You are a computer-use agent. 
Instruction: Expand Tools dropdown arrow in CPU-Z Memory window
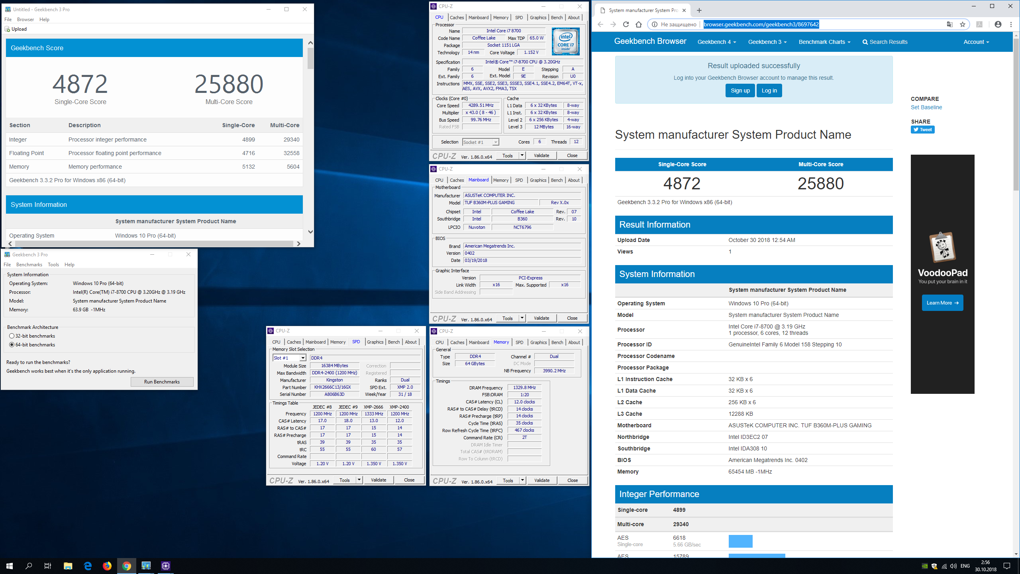pyautogui.click(x=523, y=480)
